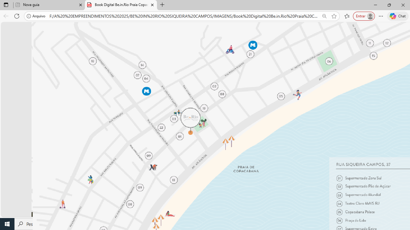Click the Be.in.Rio location marker on map
Image resolution: width=410 pixels, height=230 pixels.
click(x=190, y=118)
